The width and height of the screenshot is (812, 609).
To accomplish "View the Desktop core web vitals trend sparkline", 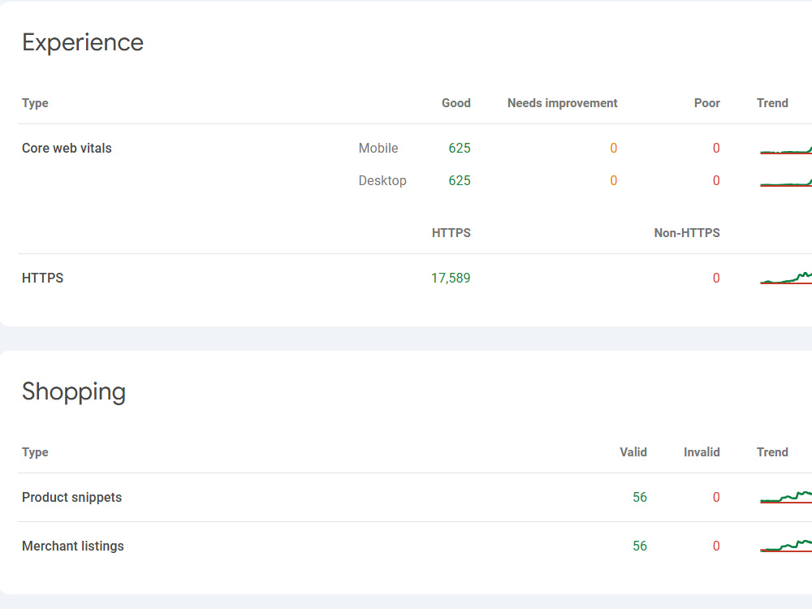I will pos(785,182).
